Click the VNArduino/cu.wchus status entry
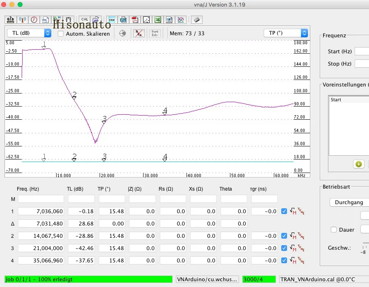 coord(207,279)
